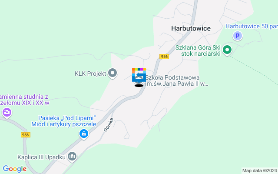Open the Kamienna studnia purple text label
Viewport: 278px width, 174px height.
[x=24, y=100]
